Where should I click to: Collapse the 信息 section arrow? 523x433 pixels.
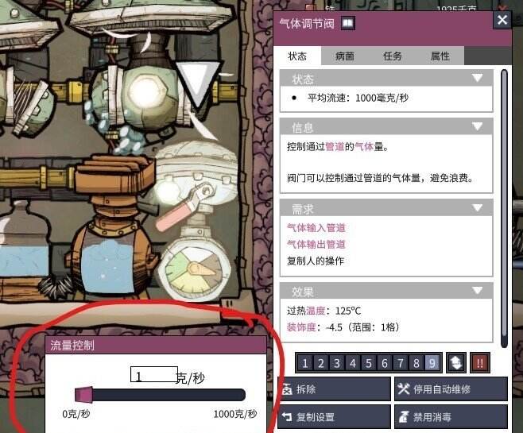point(478,126)
